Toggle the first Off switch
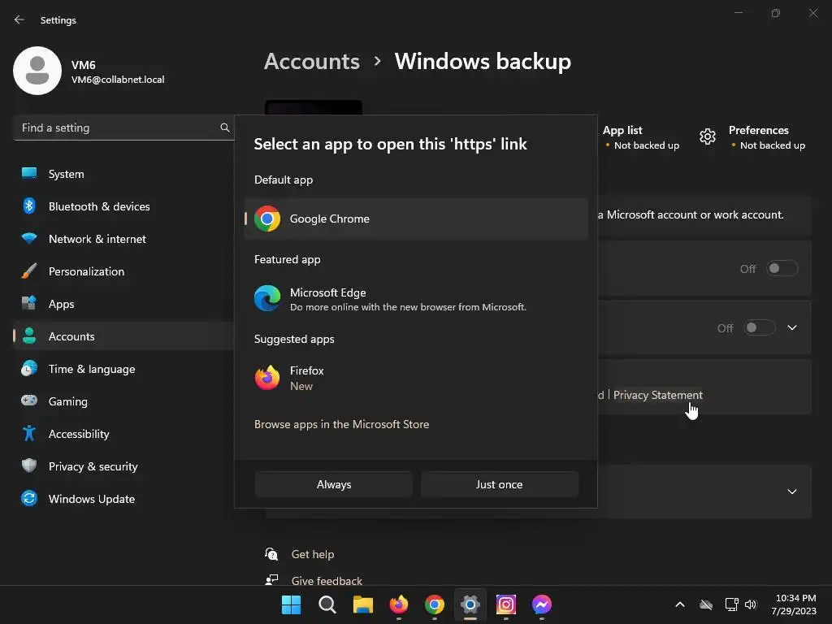Viewport: 832px width, 624px height. [x=782, y=268]
